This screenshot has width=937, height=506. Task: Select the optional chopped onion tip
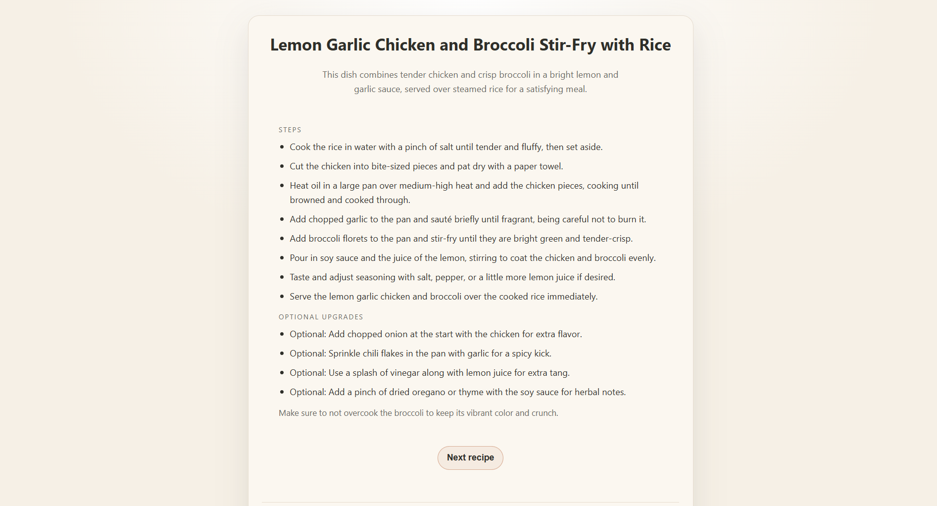[436, 334]
